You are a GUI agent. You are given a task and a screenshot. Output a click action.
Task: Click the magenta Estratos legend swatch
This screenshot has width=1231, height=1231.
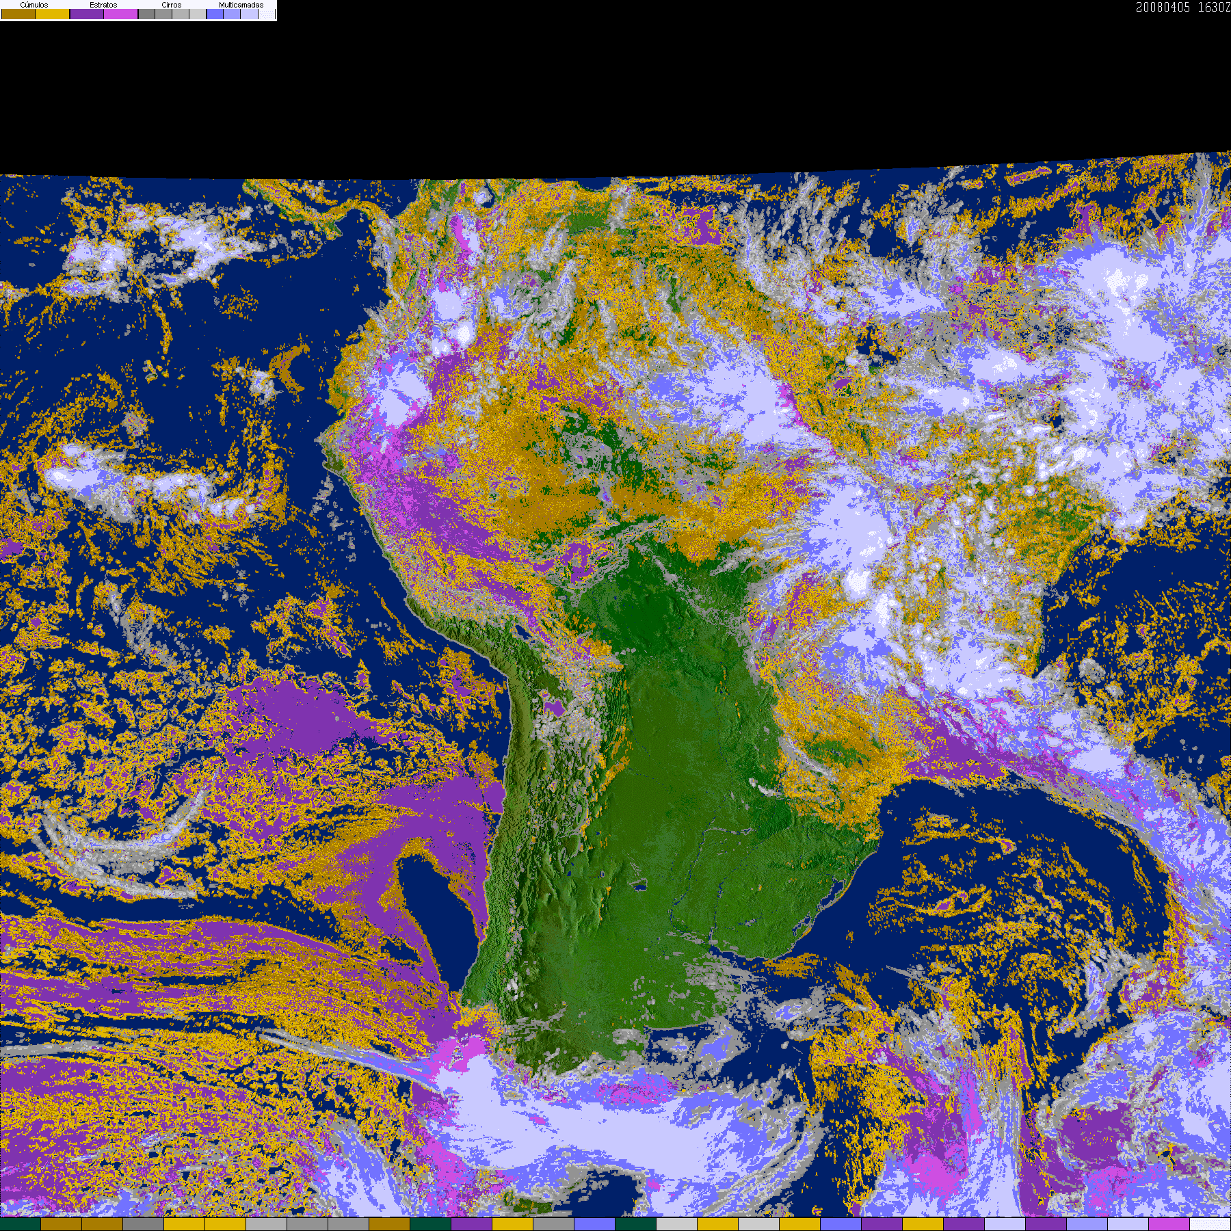pyautogui.click(x=120, y=14)
